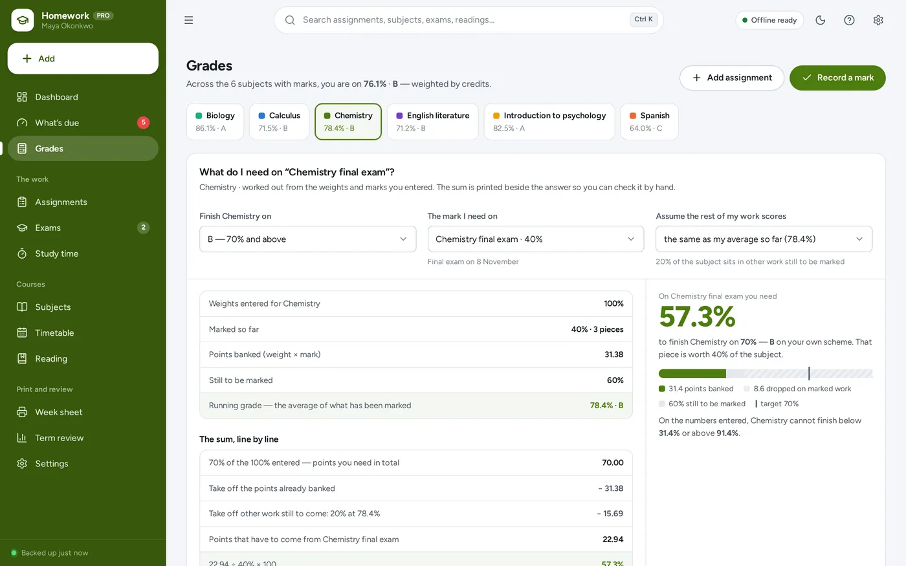Open settings gear icon in top bar
The width and height of the screenshot is (906, 566).
(878, 20)
